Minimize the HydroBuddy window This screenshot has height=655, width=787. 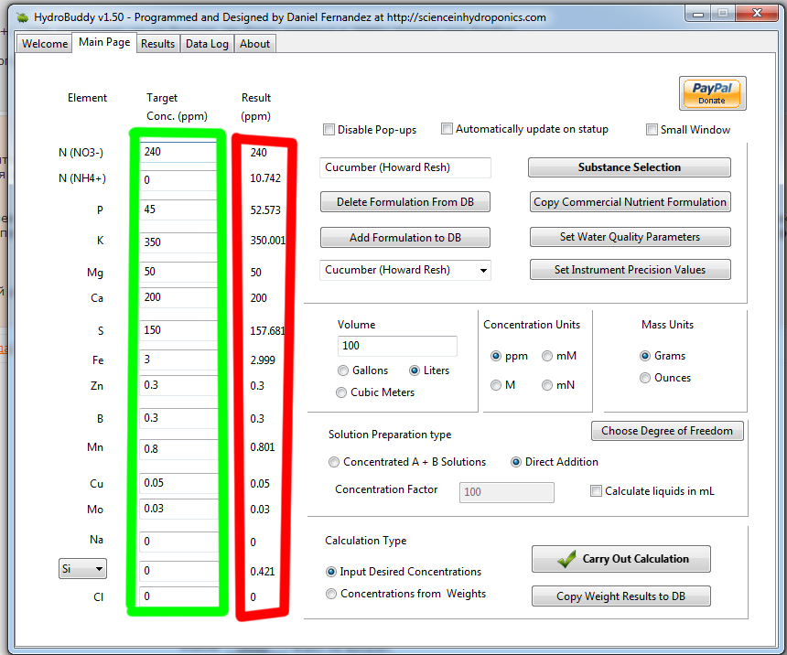pos(697,14)
